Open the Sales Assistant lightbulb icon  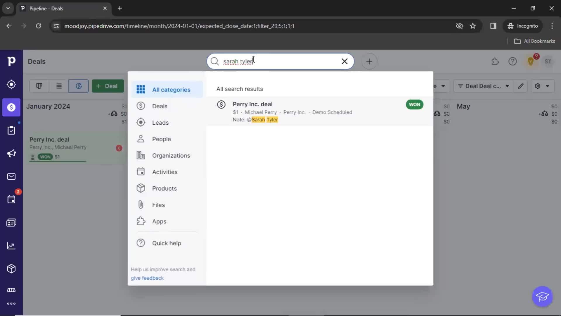531,61
